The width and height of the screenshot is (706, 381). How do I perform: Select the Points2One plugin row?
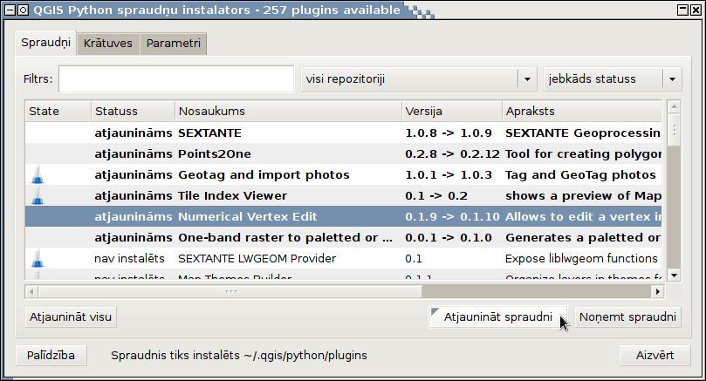point(344,153)
